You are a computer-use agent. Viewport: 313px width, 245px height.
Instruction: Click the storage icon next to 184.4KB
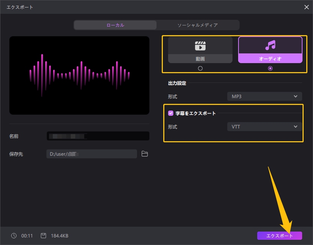point(44,236)
